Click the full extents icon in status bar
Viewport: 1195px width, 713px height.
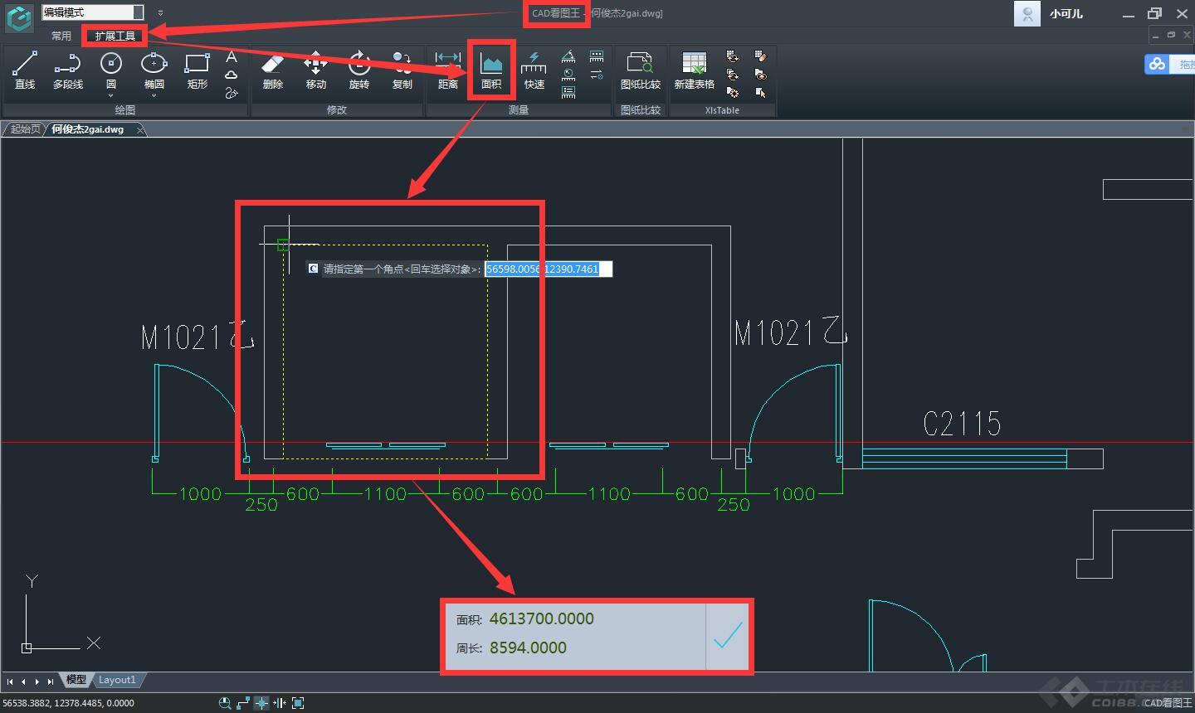coord(298,703)
